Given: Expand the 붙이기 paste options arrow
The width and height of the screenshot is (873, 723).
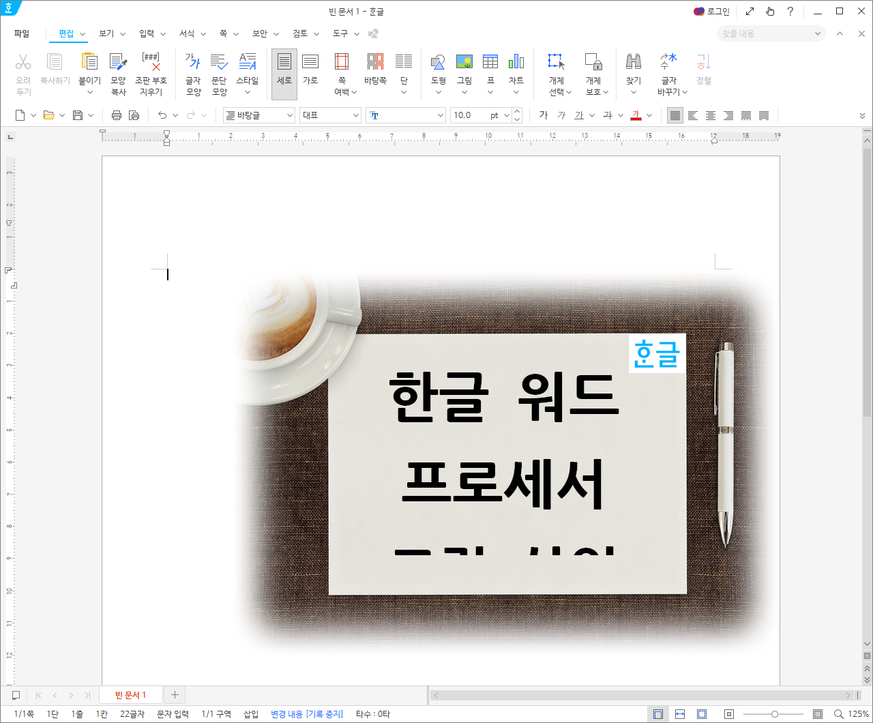Looking at the screenshot, I should 89,92.
